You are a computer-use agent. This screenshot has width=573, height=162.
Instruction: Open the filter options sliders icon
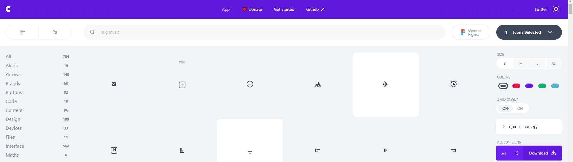55,32
